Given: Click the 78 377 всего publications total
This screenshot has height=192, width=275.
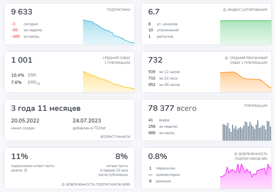Looking at the screenshot, I should [172, 108].
